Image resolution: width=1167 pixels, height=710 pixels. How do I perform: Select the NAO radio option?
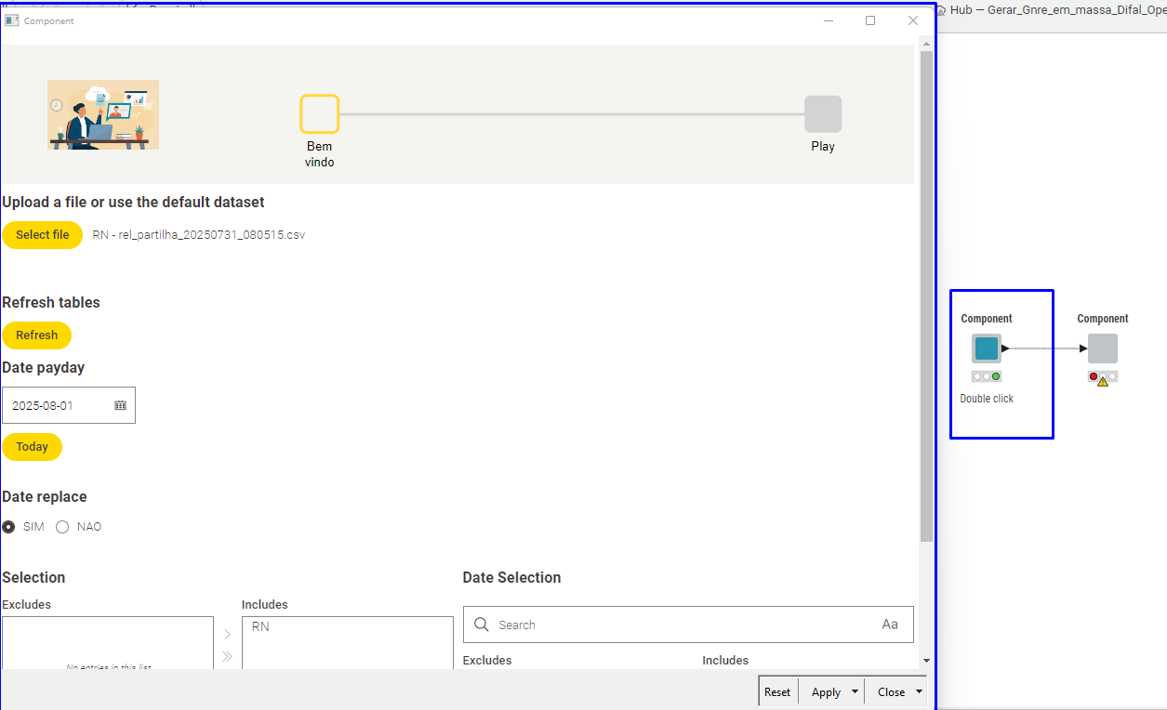coord(62,527)
